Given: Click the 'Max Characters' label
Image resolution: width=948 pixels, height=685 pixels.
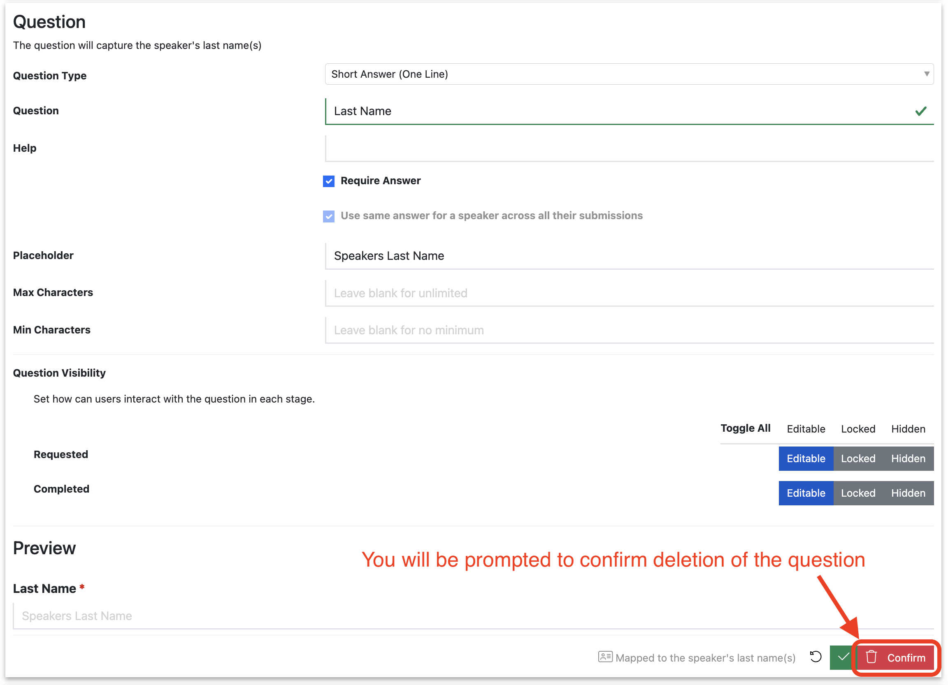Looking at the screenshot, I should coord(53,292).
